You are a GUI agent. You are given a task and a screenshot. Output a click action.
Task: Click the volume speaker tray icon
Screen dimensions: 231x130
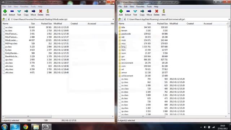click(x=205, y=127)
